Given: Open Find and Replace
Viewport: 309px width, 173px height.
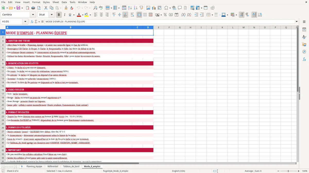Looking at the screenshot, I should click(95, 8).
